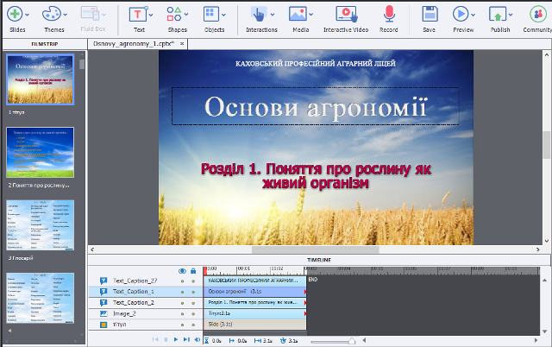
Task: Open the Objects tool
Action: 210,14
